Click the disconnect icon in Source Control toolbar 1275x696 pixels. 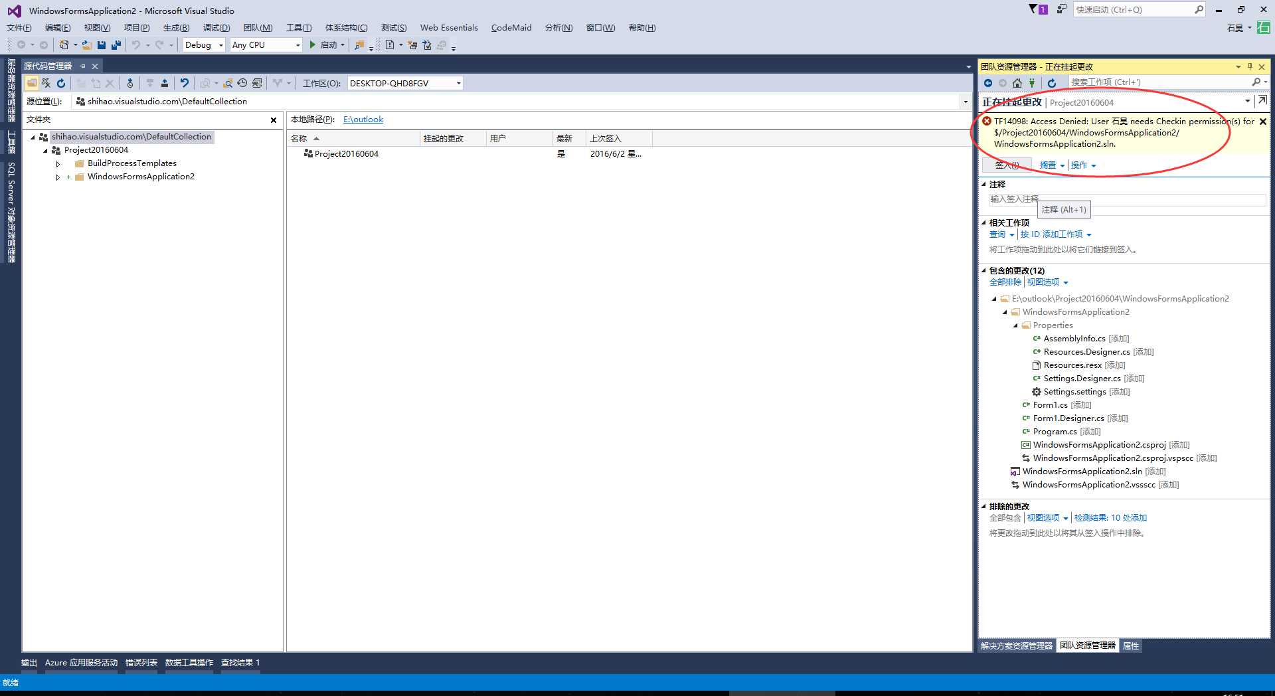tap(46, 83)
